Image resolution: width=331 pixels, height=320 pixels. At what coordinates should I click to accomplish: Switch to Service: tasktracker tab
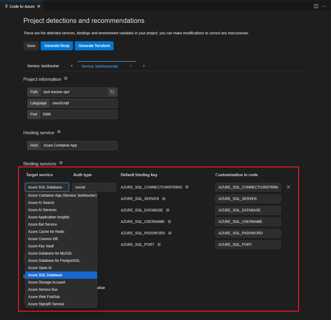[x=43, y=66]
